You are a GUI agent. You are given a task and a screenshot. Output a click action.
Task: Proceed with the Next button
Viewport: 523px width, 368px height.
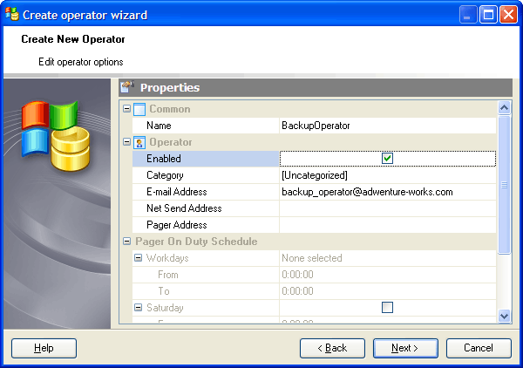(x=405, y=348)
